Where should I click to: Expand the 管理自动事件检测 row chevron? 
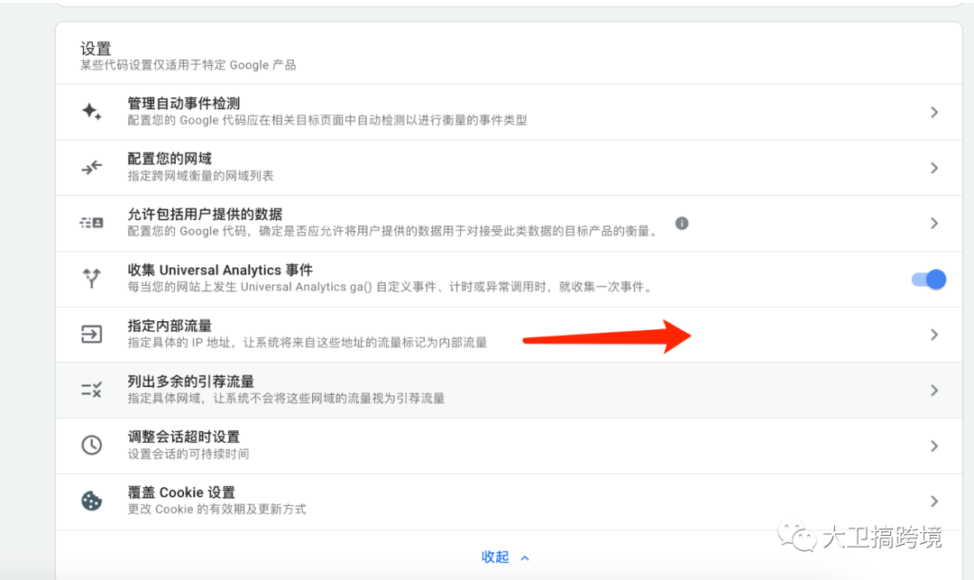coord(934,111)
